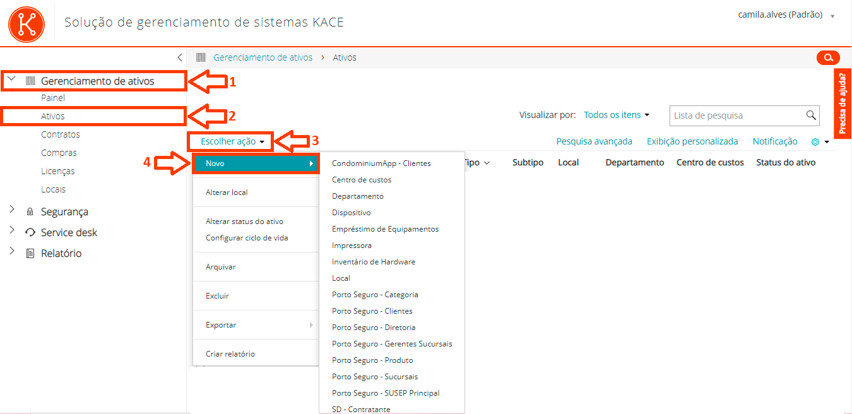Viewport: 852px width, 414px height.
Task: Click the orange search button
Action: tap(828, 57)
